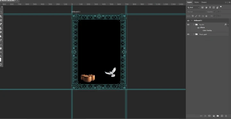
Task: Click Lock transparent pixels icon
Action: click(x=193, y=16)
